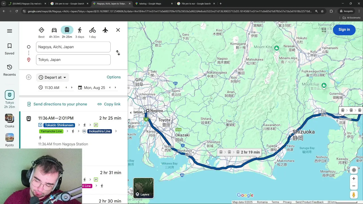
Task: Open All Bookmarks folder
Action: (352, 18)
